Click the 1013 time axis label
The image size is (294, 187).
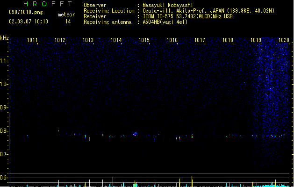click(x=88, y=40)
